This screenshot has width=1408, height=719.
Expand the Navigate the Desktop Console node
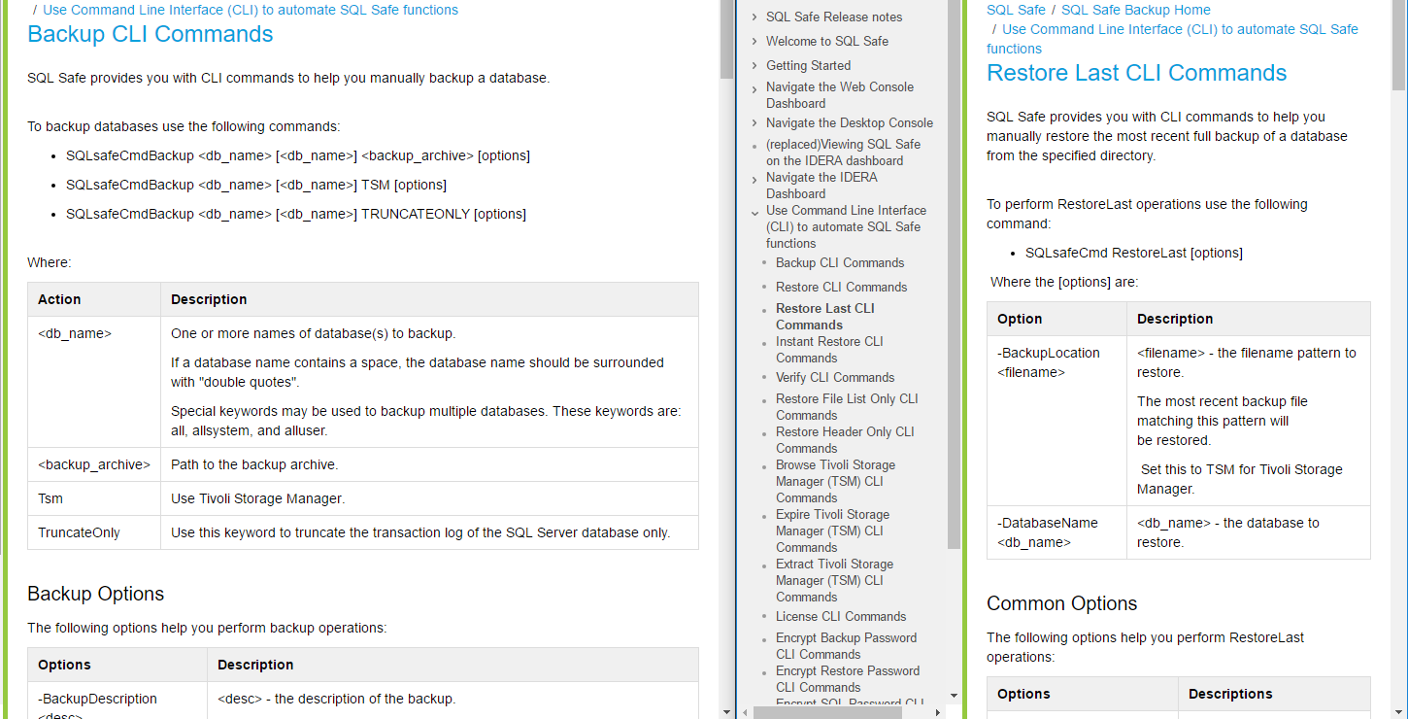(x=754, y=122)
